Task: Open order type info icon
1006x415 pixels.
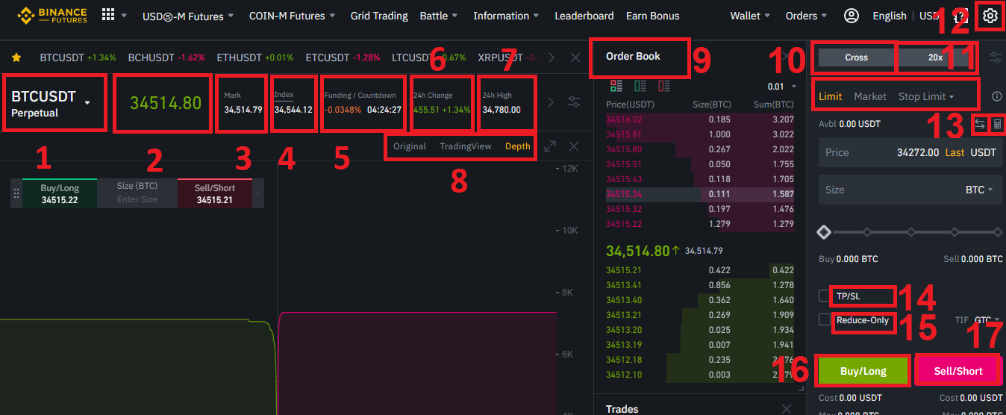Action: [x=996, y=96]
